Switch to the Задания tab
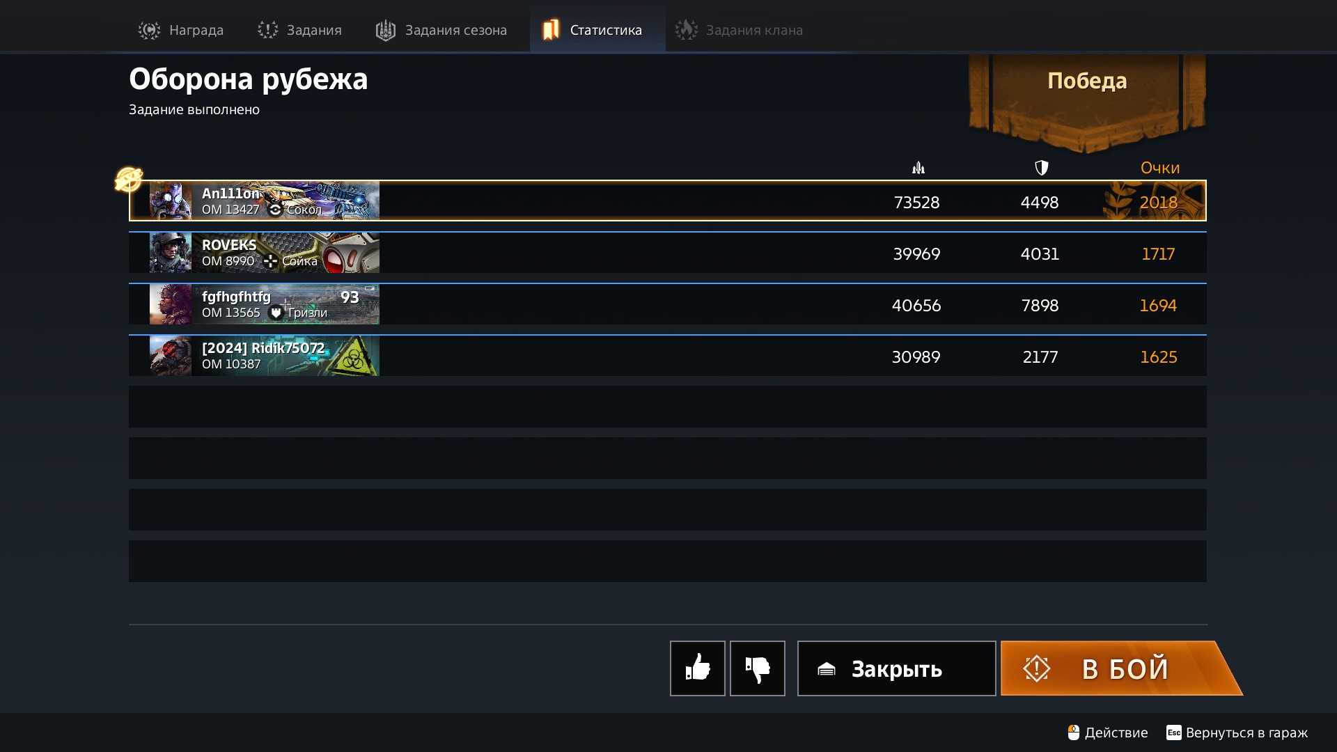The image size is (1337, 752). (x=300, y=30)
